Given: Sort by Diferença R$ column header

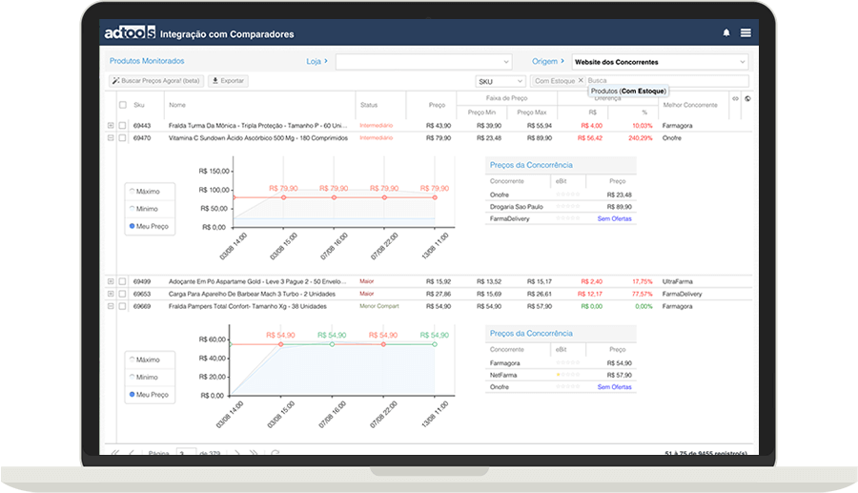Looking at the screenshot, I should click(593, 113).
